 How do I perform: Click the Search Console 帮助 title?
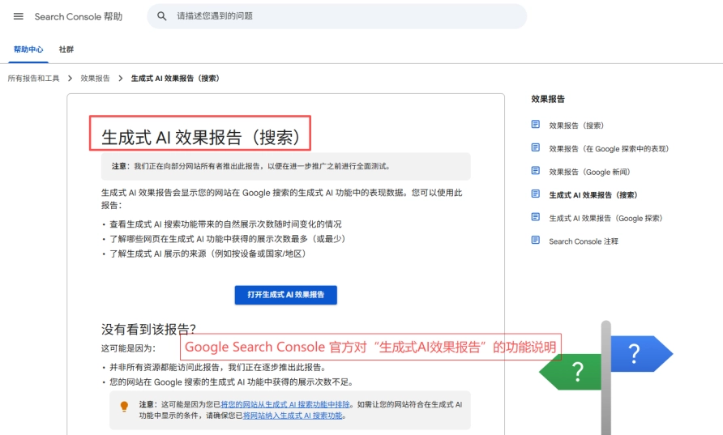pyautogui.click(x=79, y=16)
